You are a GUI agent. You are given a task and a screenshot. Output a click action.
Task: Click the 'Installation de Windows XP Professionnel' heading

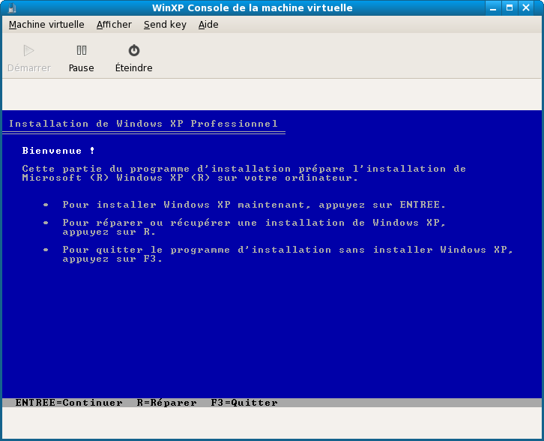tap(143, 124)
